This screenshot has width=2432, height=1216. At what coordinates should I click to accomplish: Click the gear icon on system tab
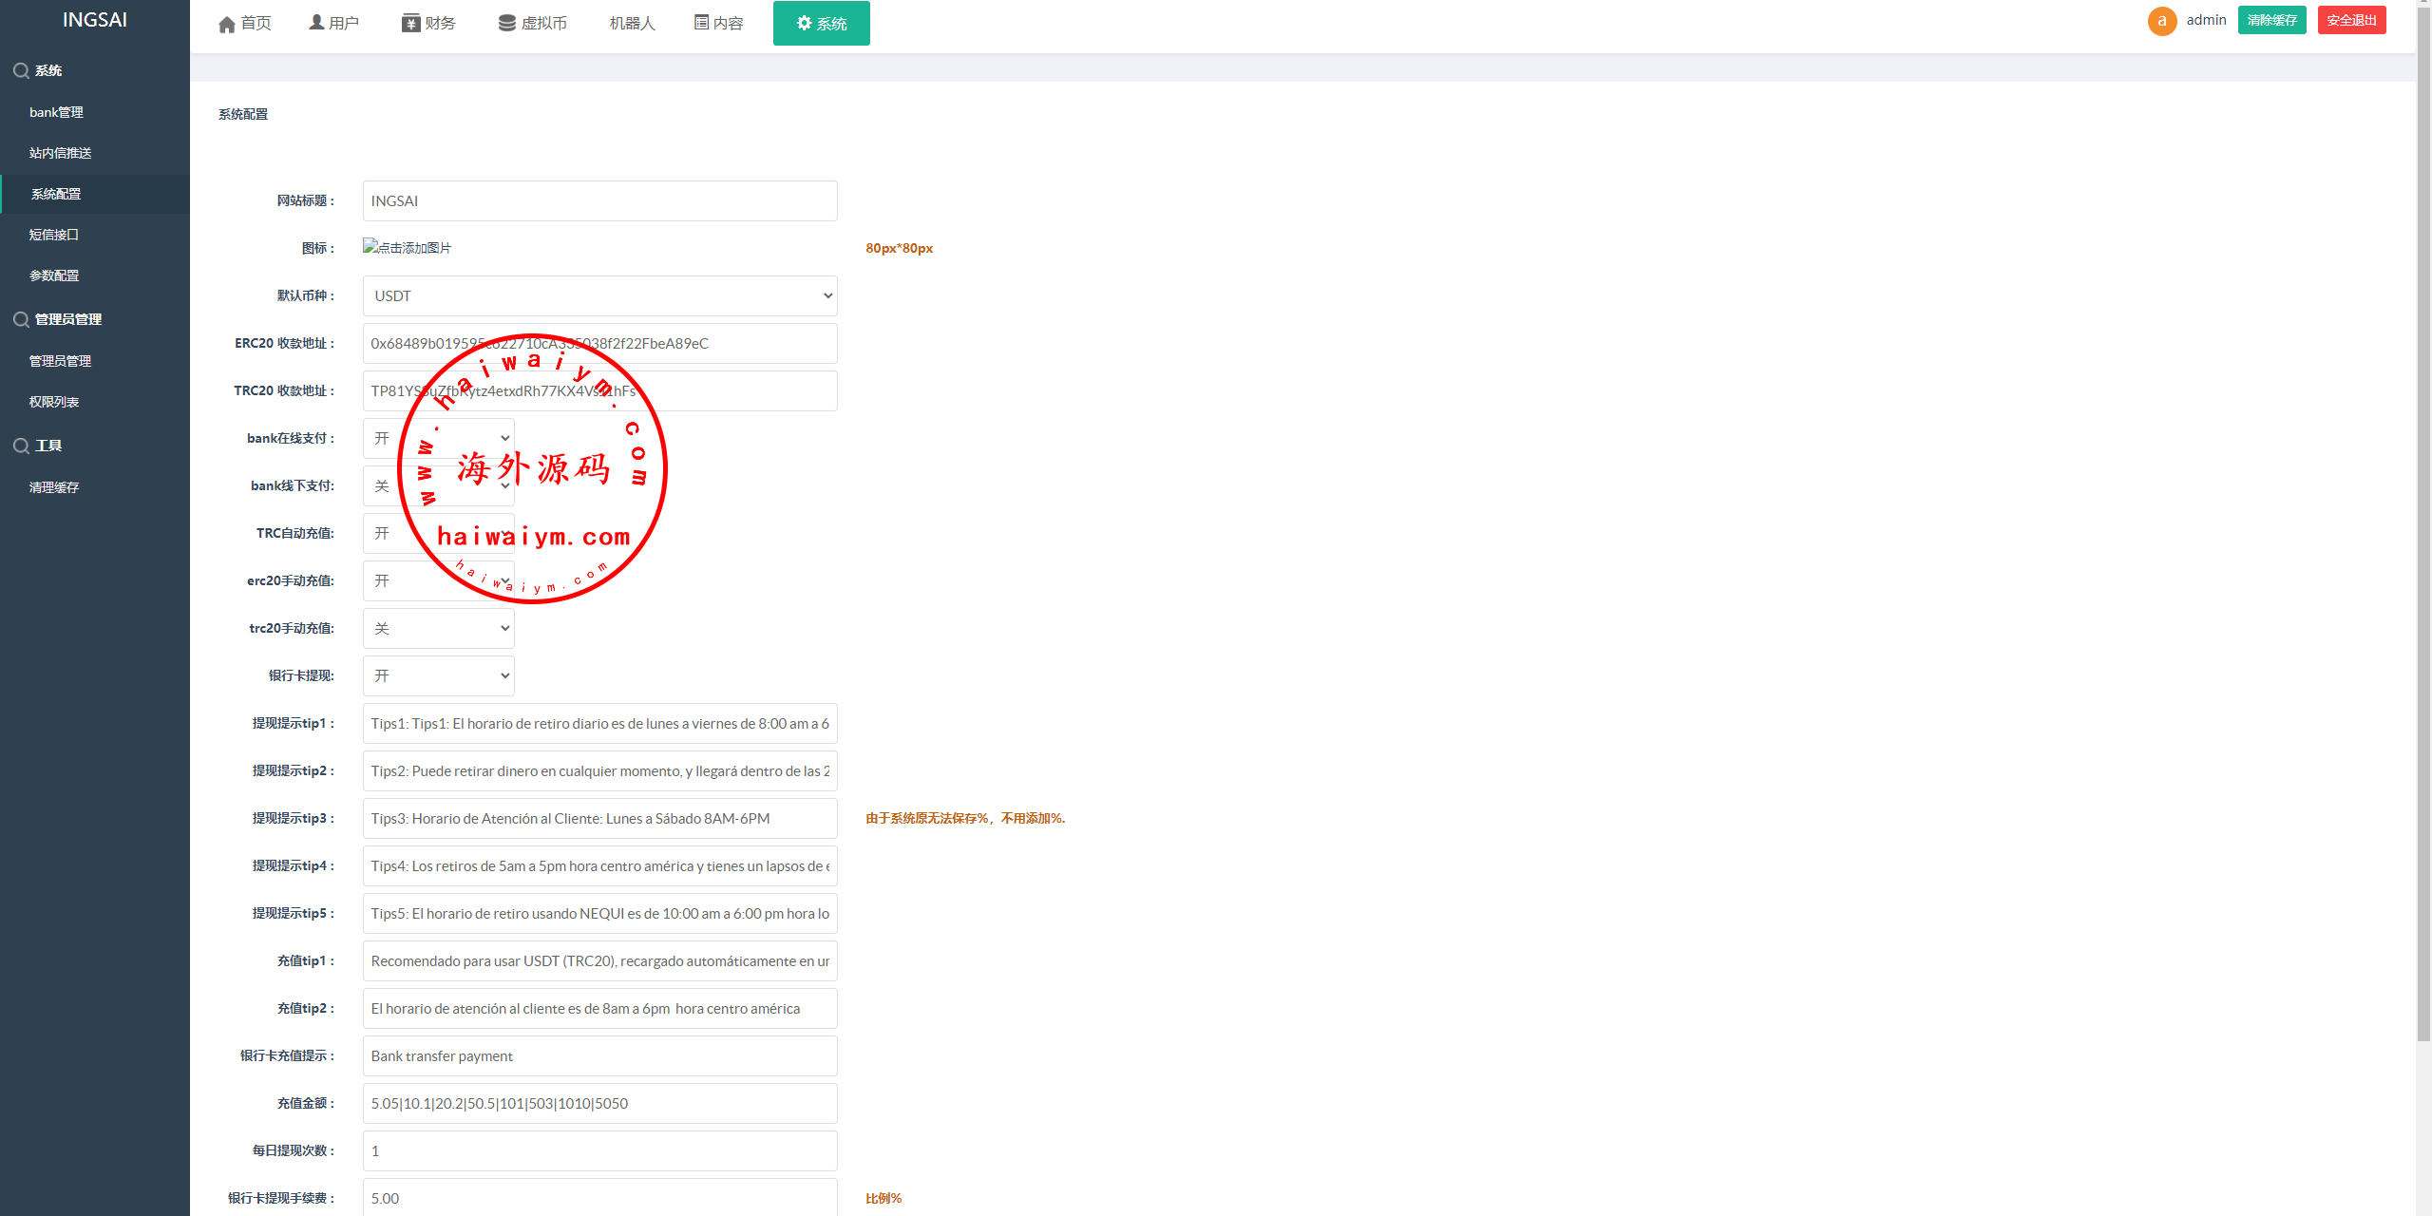click(x=804, y=23)
